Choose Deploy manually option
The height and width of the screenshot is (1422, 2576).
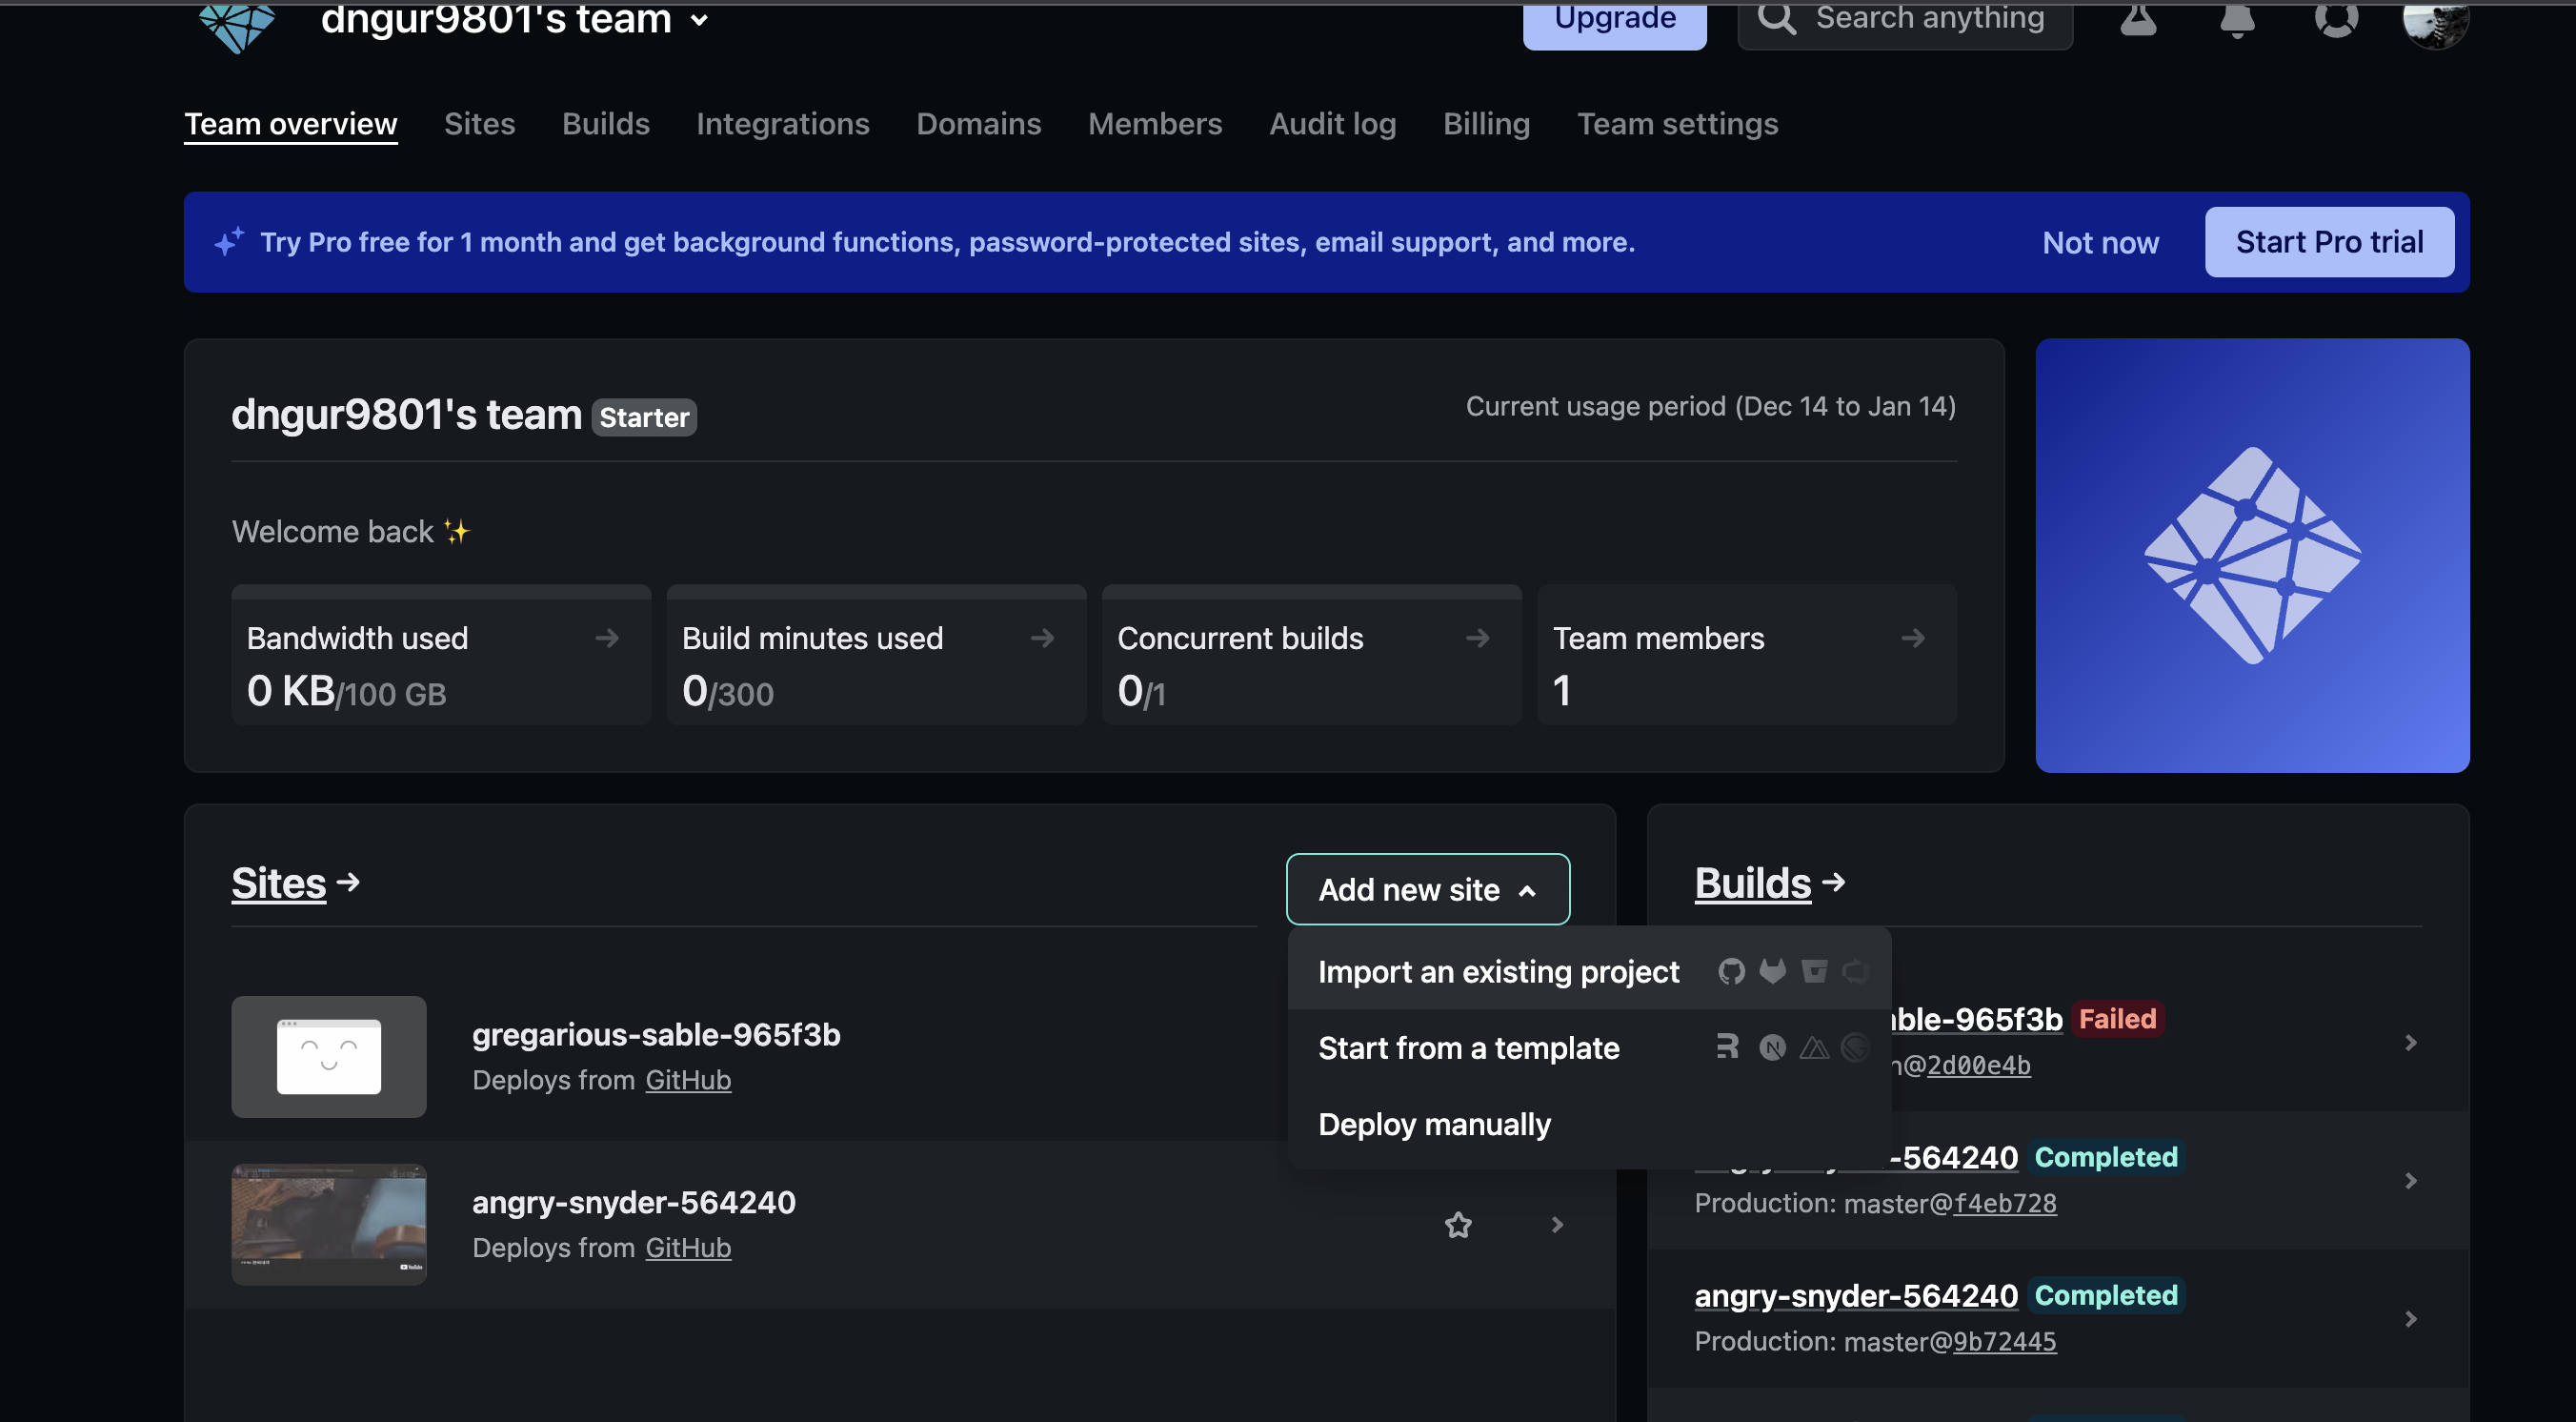(x=1434, y=1124)
